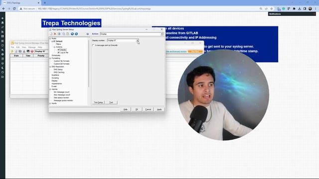Open the Manage menu in Service Manager
Viewport: 319px width, 179px height.
32,47
